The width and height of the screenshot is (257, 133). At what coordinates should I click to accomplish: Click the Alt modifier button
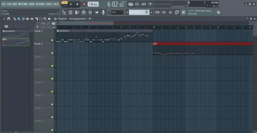pos(170,12)
